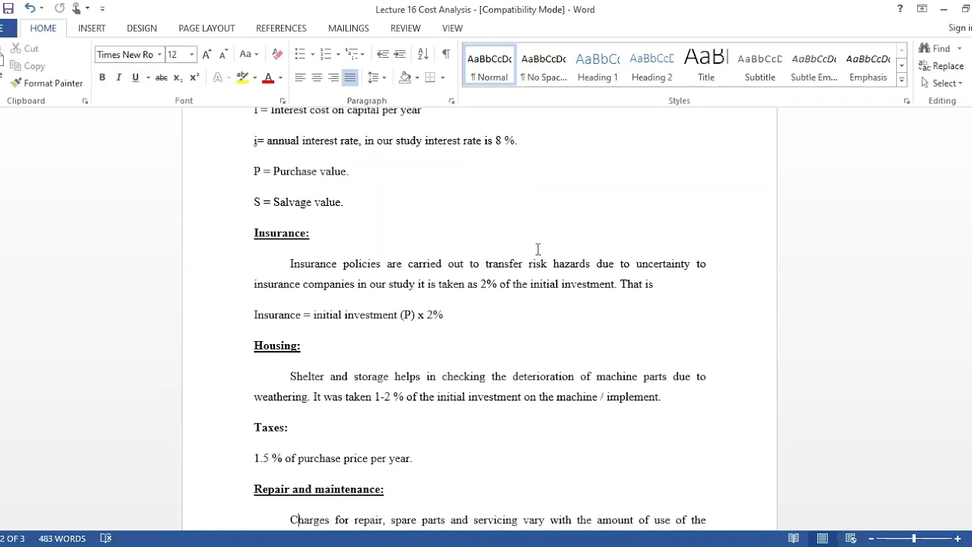972x547 pixels.
Task: Expand the bullets list dropdown
Action: [x=312, y=55]
